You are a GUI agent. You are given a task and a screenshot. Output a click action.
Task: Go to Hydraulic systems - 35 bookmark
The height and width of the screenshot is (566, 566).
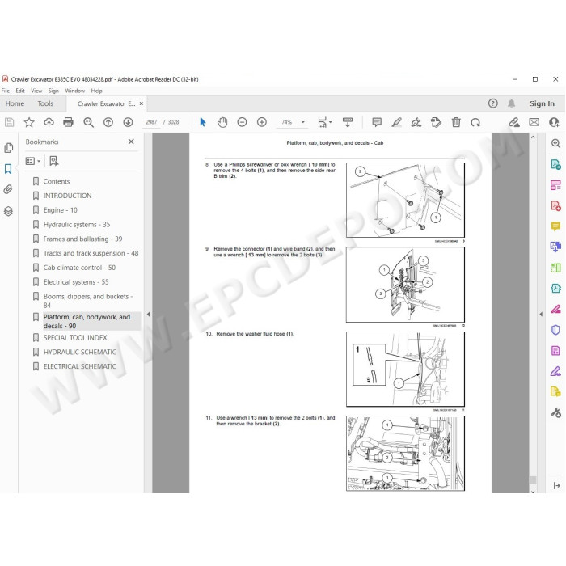pos(77,225)
